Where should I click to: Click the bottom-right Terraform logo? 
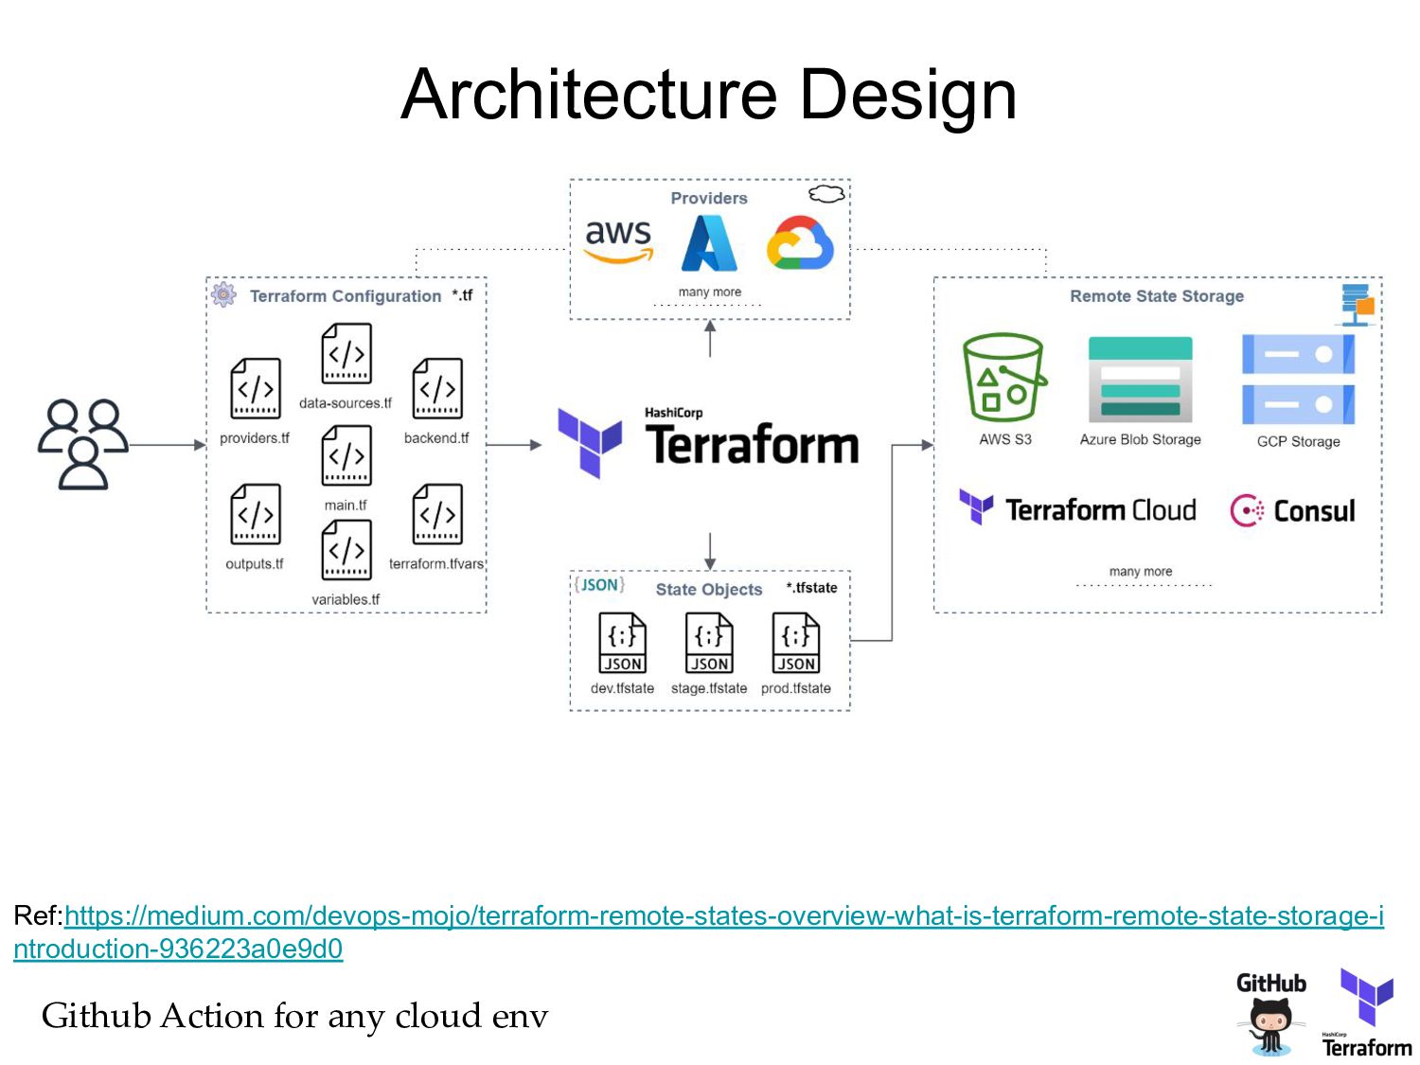(x=1367, y=1012)
